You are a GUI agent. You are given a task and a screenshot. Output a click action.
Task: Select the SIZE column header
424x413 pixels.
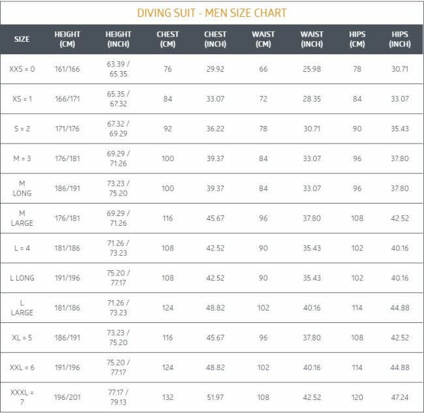(22, 39)
